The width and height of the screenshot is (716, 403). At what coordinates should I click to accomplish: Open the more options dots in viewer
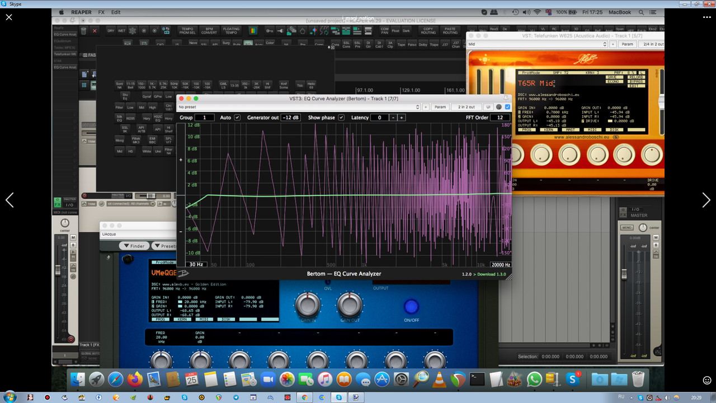pos(708,17)
